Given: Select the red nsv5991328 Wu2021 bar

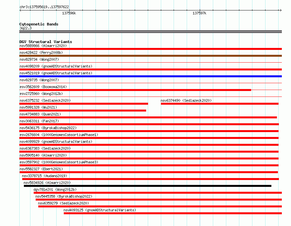Looking at the screenshot, I should tap(83, 111).
